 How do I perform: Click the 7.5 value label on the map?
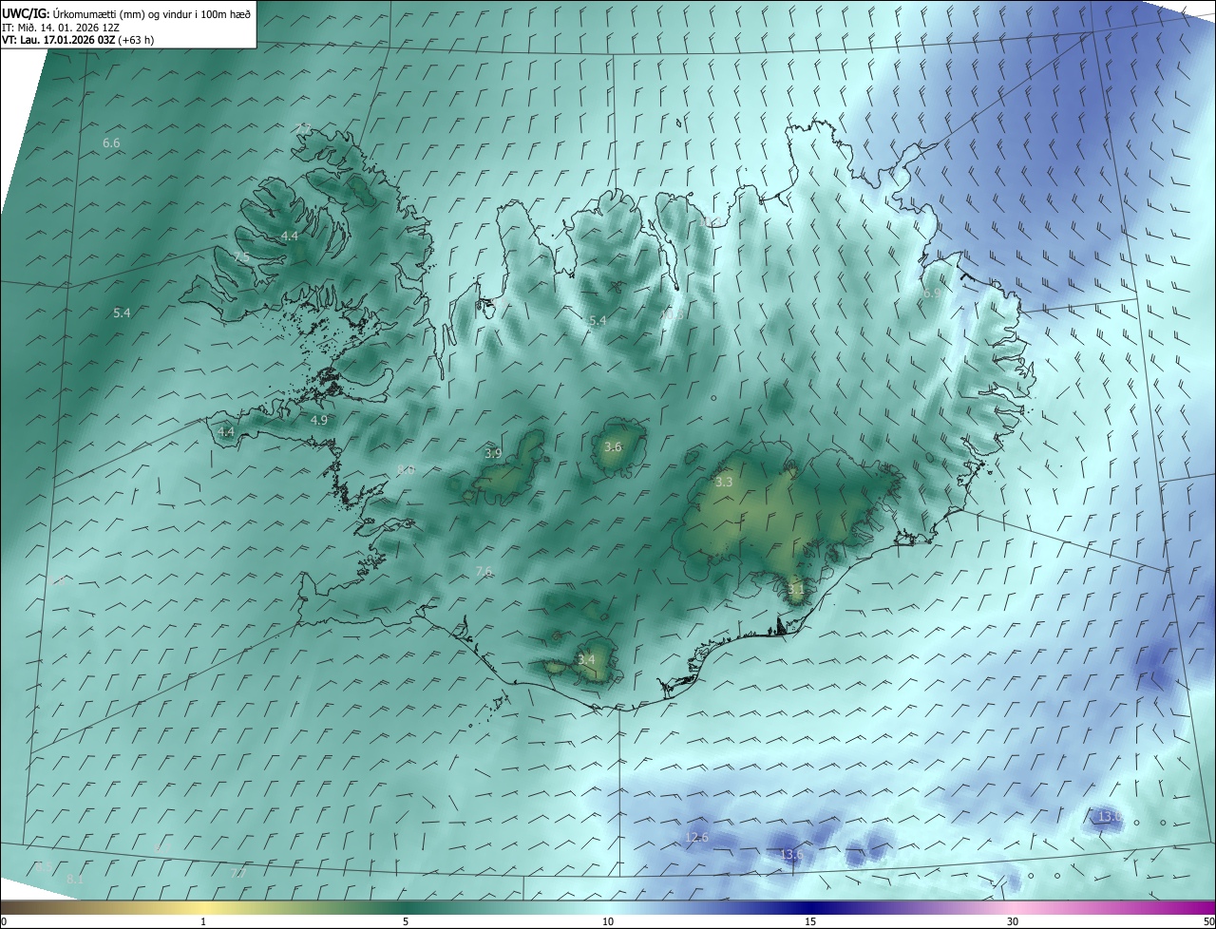[x=241, y=257]
